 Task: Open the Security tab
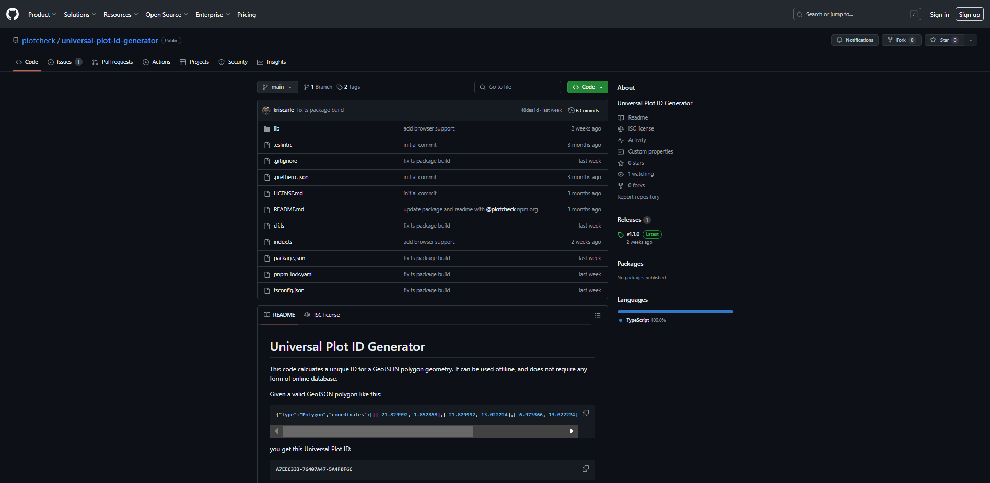233,62
